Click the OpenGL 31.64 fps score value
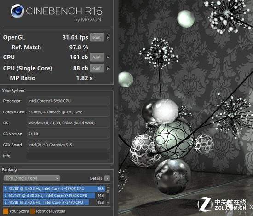The image size is (253, 216). point(75,37)
